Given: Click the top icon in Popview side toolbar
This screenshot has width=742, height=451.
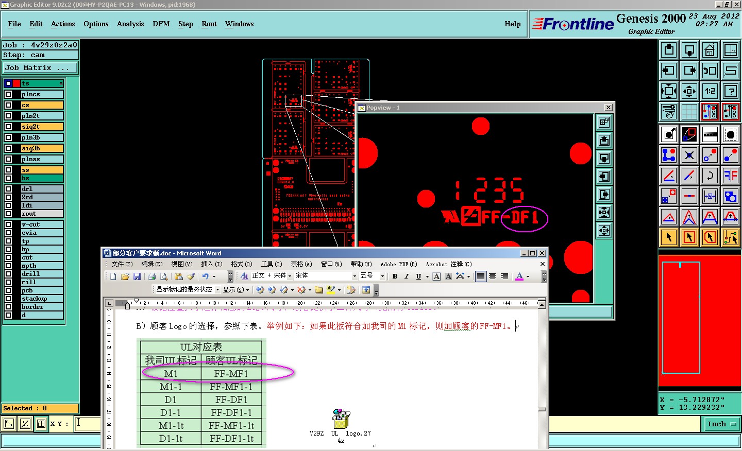Looking at the screenshot, I should pyautogui.click(x=604, y=123).
